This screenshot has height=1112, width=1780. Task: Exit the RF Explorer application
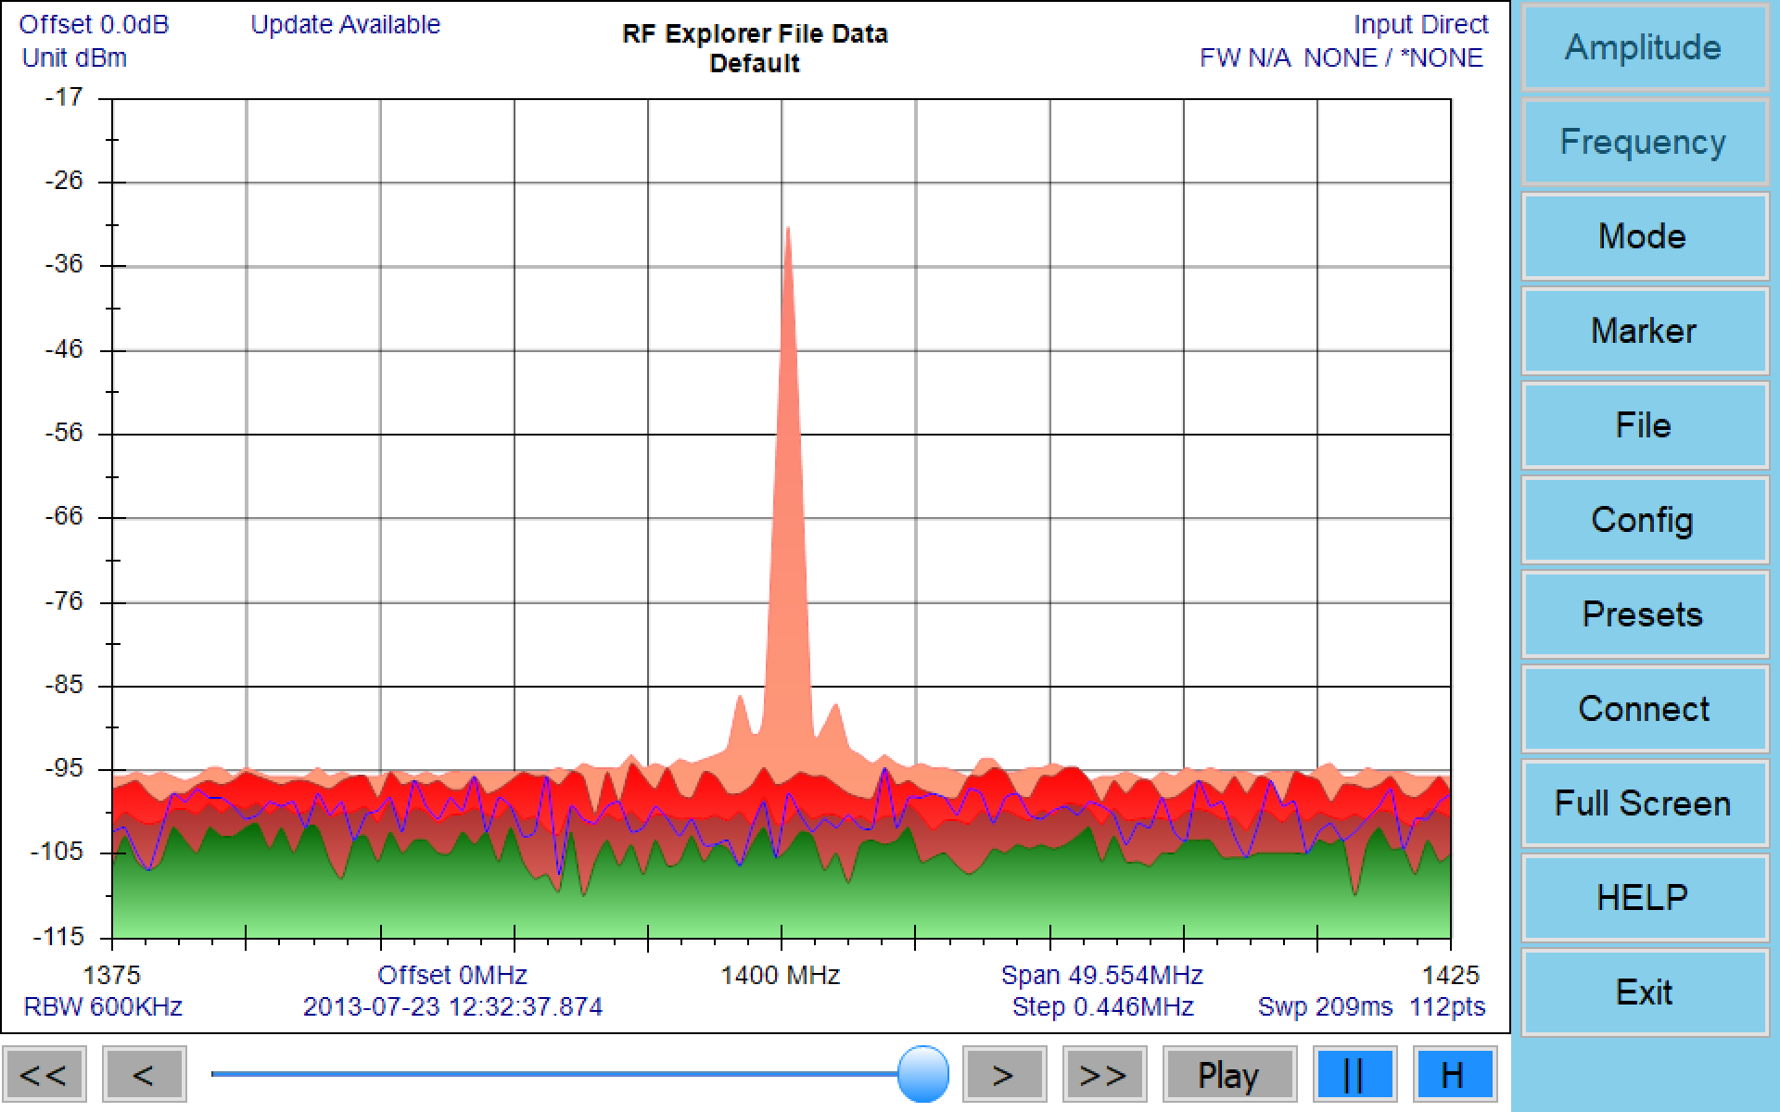click(1644, 992)
